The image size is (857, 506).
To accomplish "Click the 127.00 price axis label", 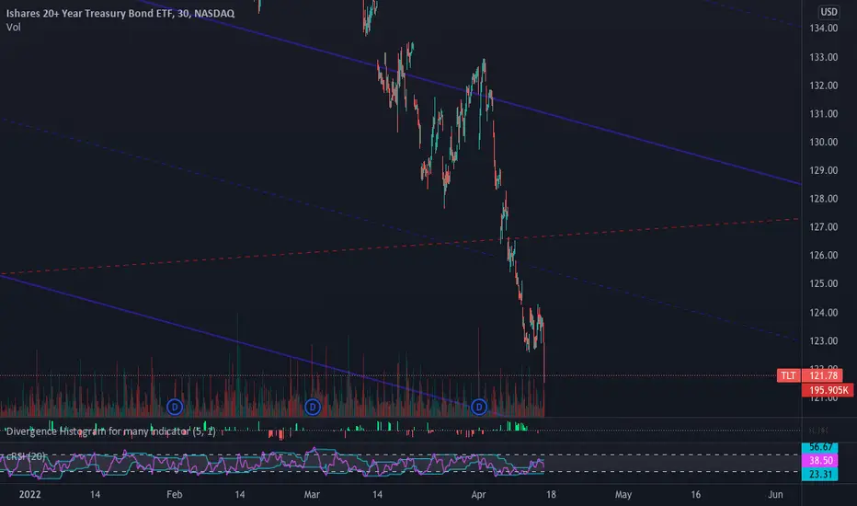I will click(x=823, y=227).
